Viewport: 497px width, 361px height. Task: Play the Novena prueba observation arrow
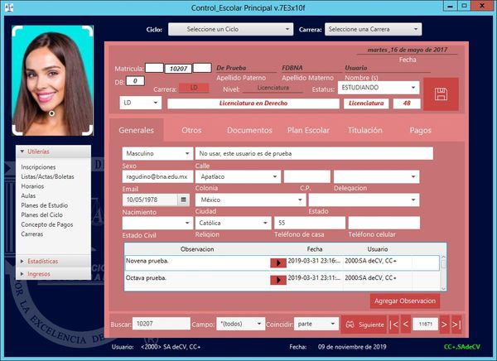(278, 263)
